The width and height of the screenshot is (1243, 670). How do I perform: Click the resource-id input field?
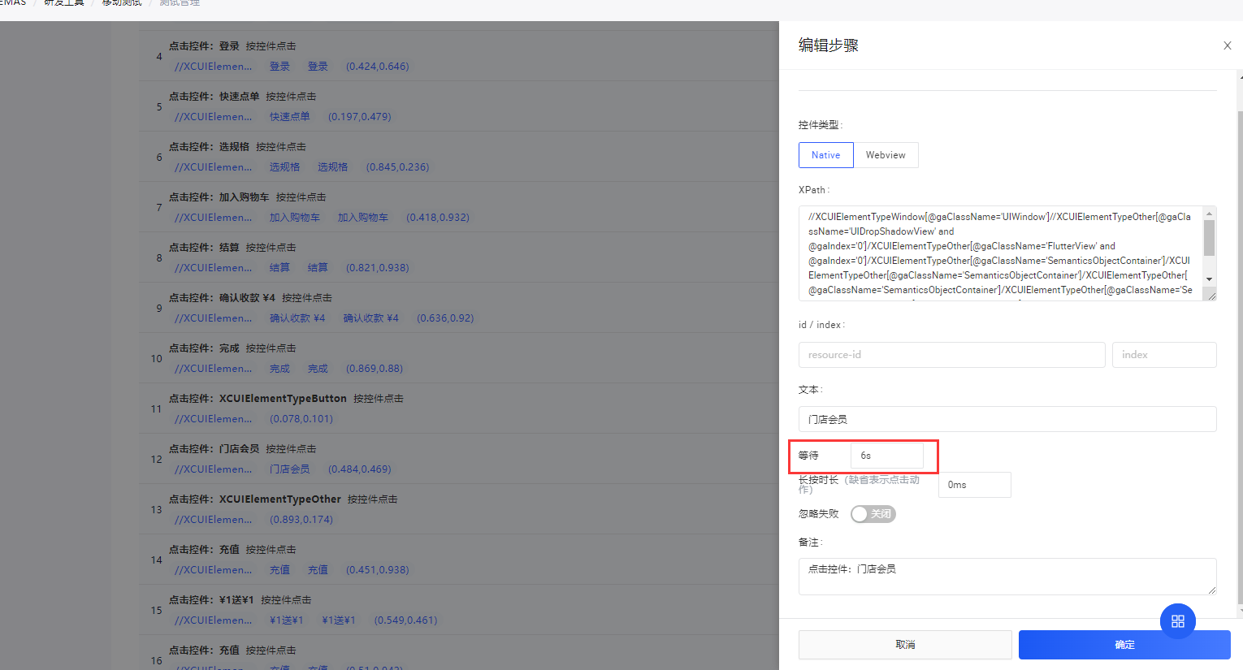pos(951,355)
